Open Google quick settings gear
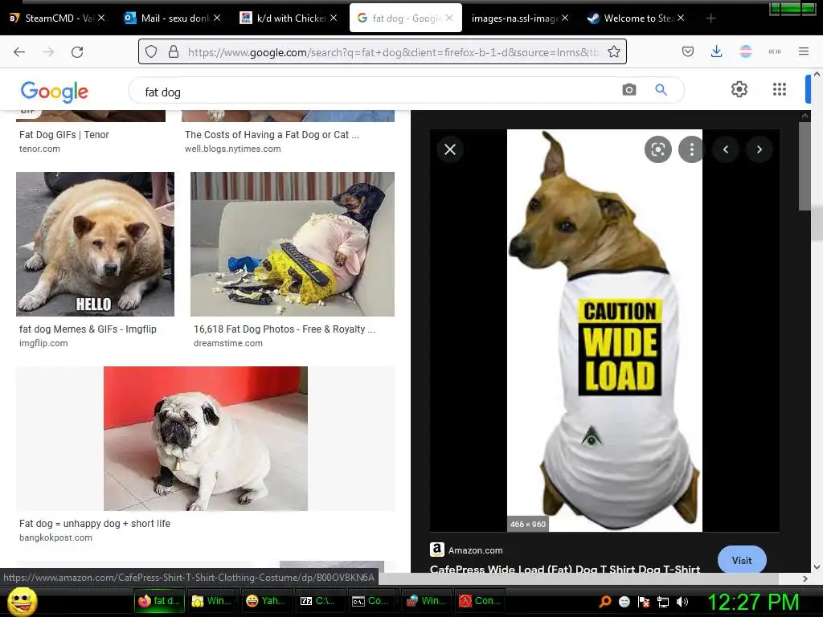Image resolution: width=823 pixels, height=617 pixels. pyautogui.click(x=739, y=89)
